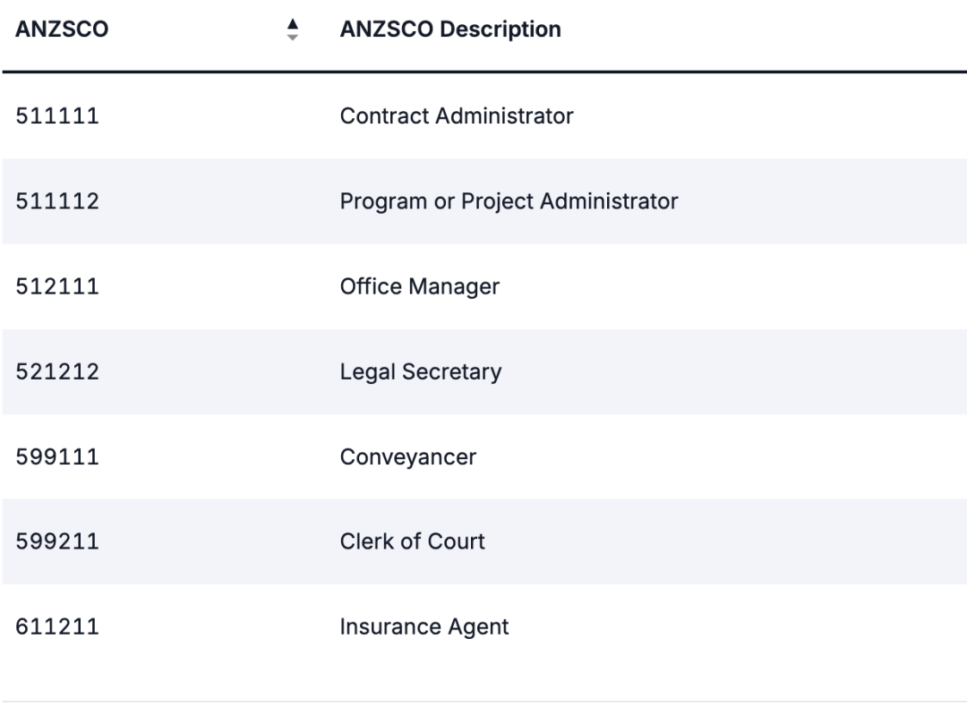Select the Contract Administrator row

click(483, 115)
